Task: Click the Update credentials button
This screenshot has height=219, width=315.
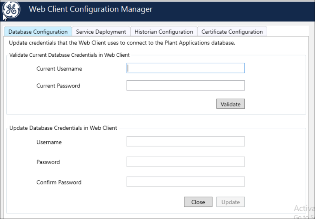Action: point(230,202)
